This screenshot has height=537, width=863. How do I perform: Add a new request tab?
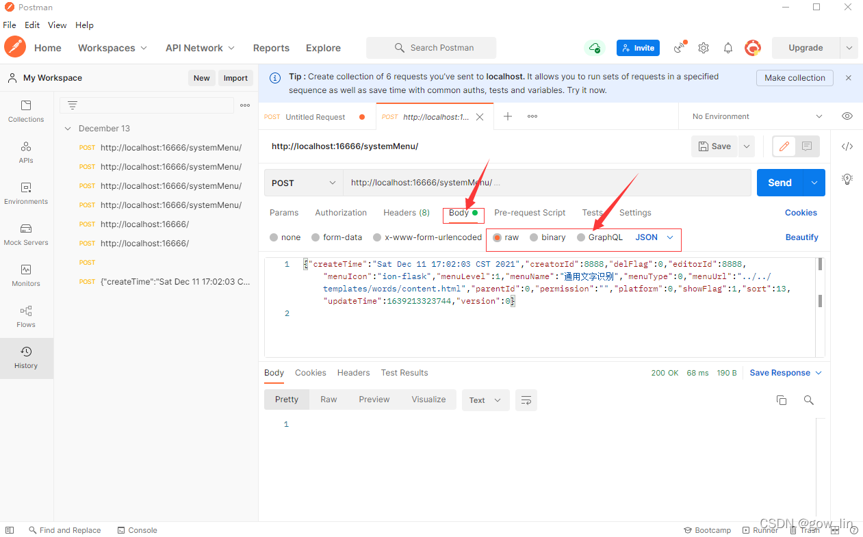pos(508,116)
